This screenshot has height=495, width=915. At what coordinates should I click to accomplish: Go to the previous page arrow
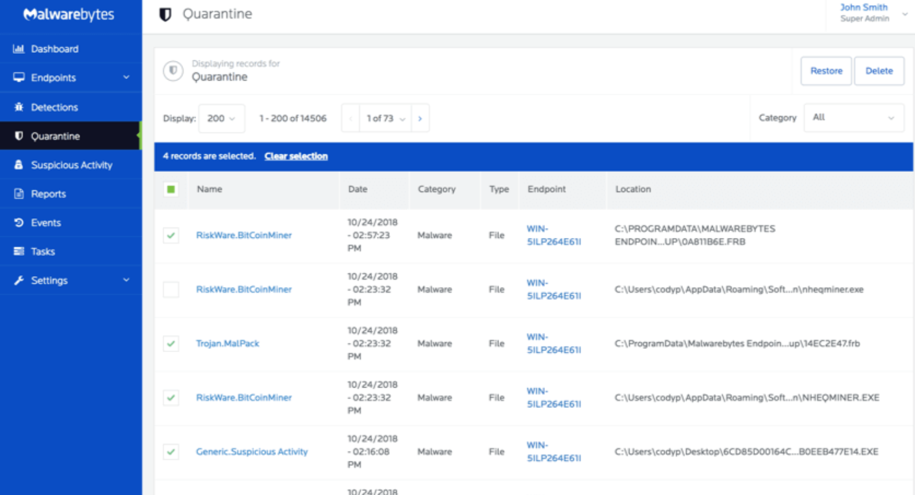350,118
